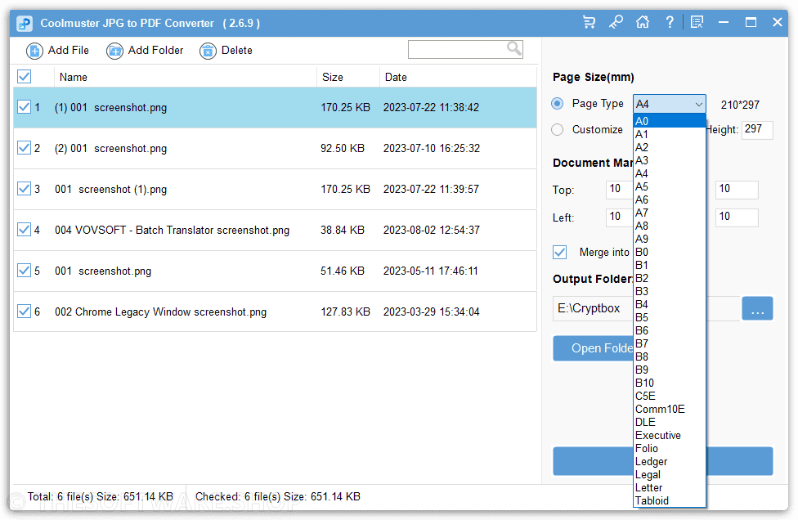Click the Height field showing 297
798x520 pixels.
point(757,130)
